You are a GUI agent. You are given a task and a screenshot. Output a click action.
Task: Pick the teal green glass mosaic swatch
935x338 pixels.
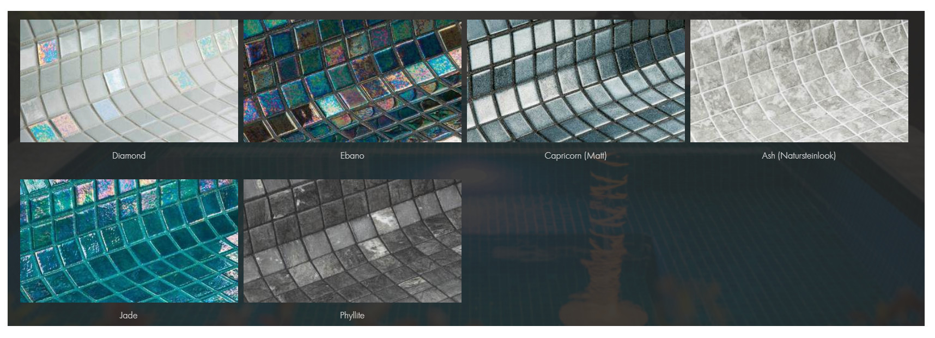coord(129,241)
